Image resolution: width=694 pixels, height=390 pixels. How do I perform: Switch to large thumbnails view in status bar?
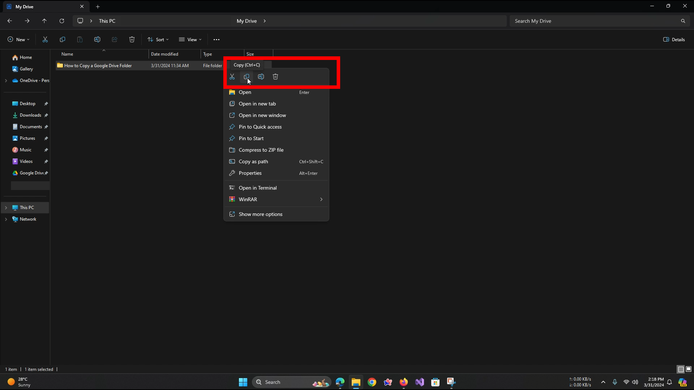pyautogui.click(x=689, y=369)
